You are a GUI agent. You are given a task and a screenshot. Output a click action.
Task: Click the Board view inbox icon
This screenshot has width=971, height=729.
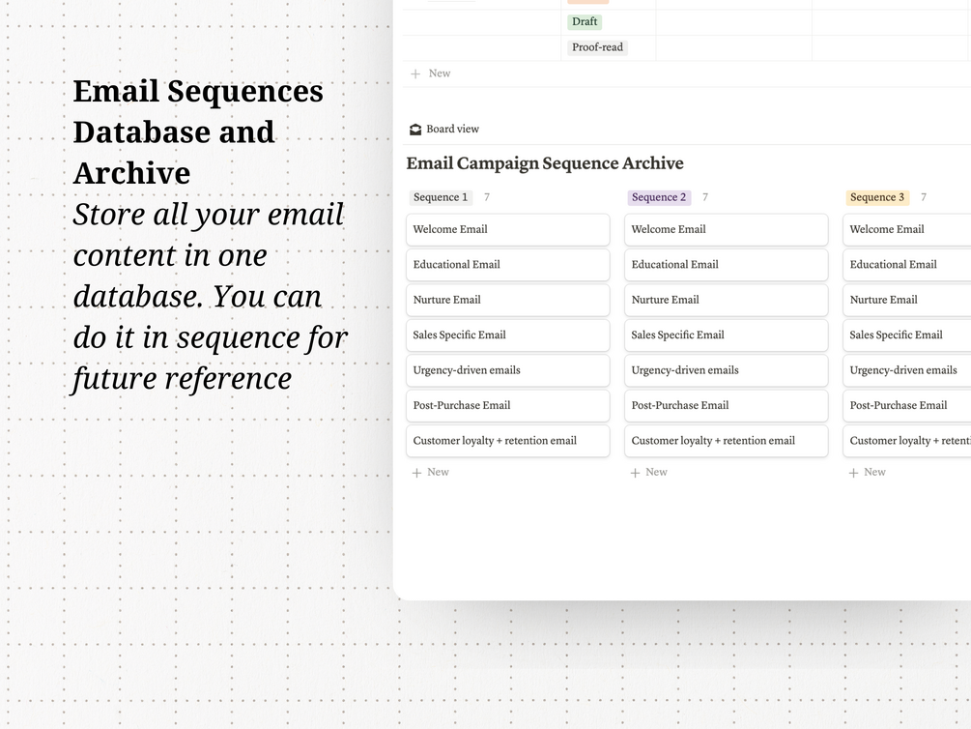pos(415,130)
